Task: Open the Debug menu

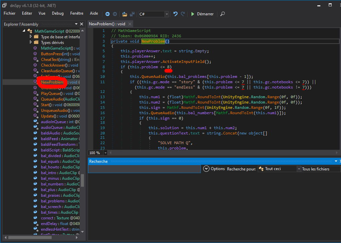Action: tap(58, 13)
